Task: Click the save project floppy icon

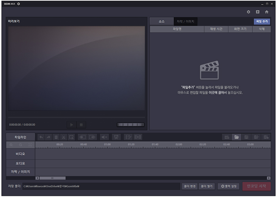Action: click(246, 137)
